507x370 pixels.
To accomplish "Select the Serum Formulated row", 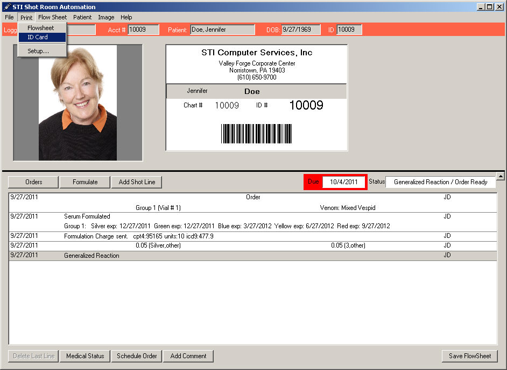I will click(253, 222).
